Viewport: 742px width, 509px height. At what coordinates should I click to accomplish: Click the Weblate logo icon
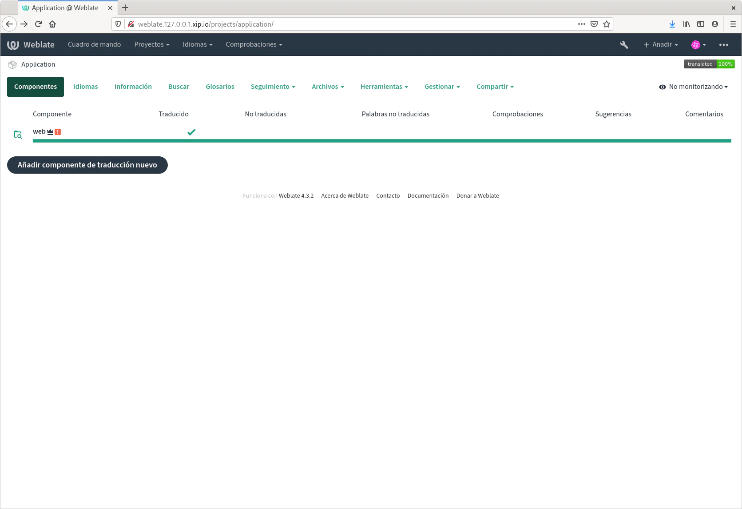tap(13, 45)
